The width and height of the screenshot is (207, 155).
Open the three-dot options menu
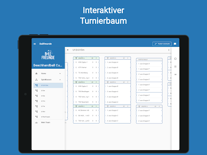tap(169, 50)
